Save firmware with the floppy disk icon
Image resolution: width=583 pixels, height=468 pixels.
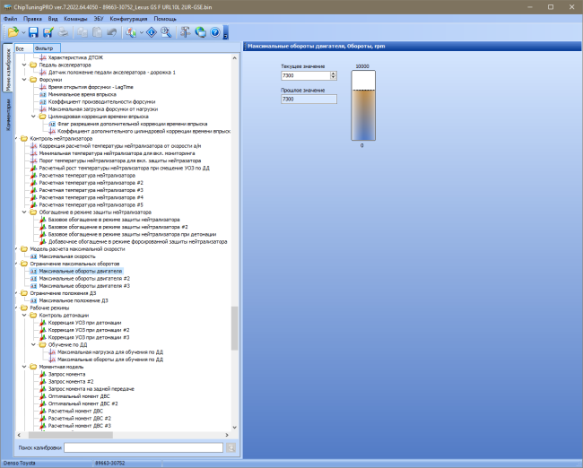coord(33,32)
